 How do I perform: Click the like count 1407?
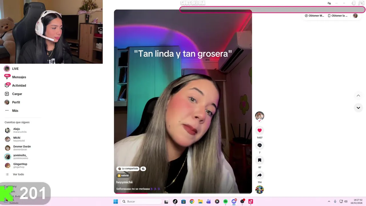pos(260,138)
